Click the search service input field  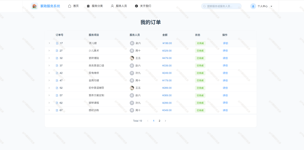221,6
